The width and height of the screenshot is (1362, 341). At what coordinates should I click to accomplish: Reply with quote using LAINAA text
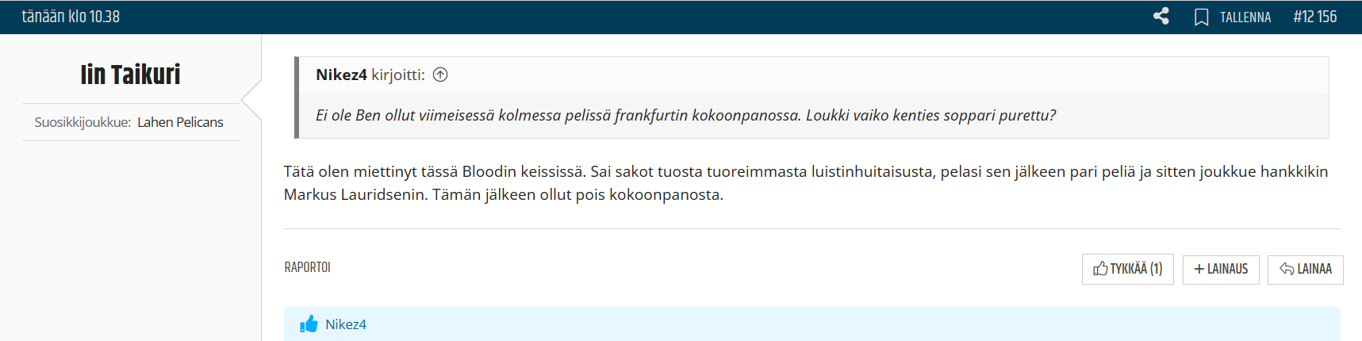[x=1314, y=270]
